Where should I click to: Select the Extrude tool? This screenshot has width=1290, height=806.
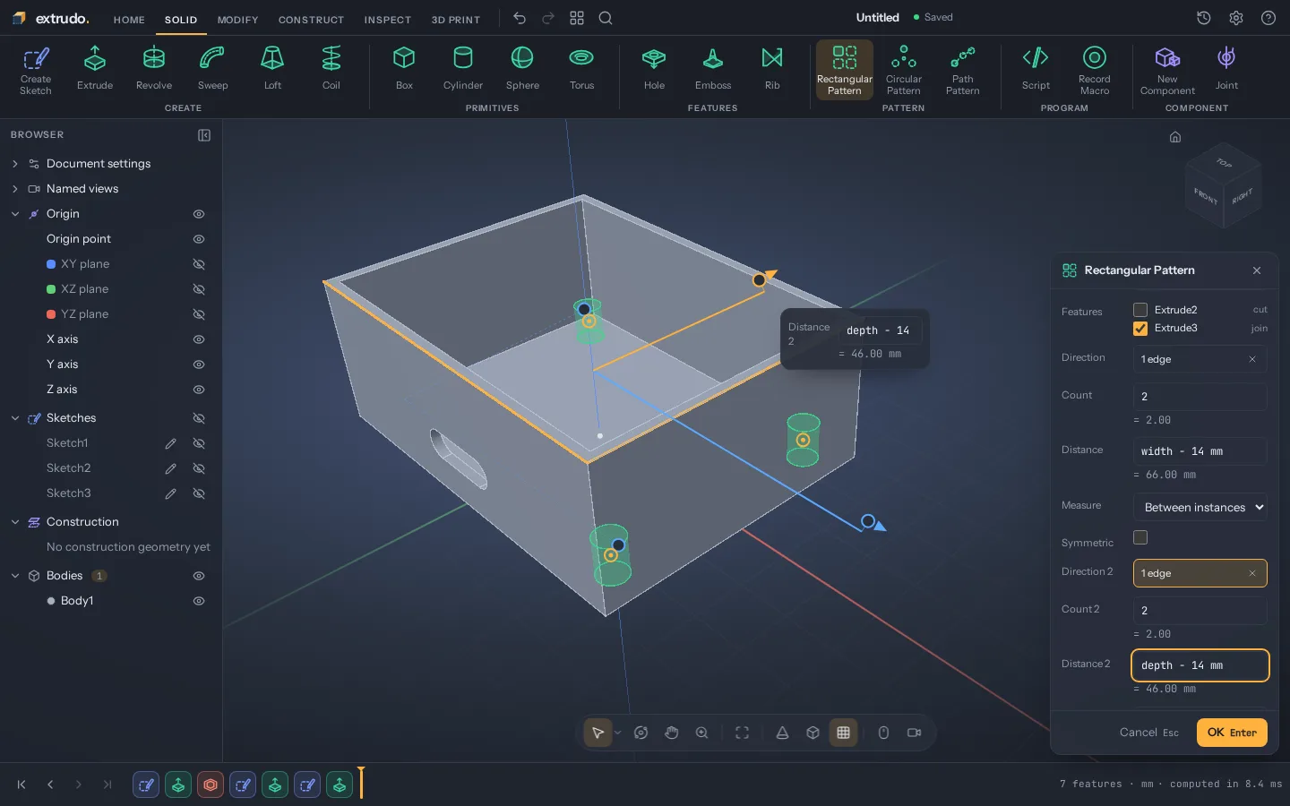coord(95,69)
